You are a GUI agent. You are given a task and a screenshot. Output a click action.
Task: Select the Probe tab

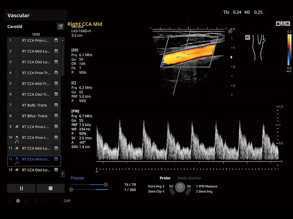click(165, 178)
